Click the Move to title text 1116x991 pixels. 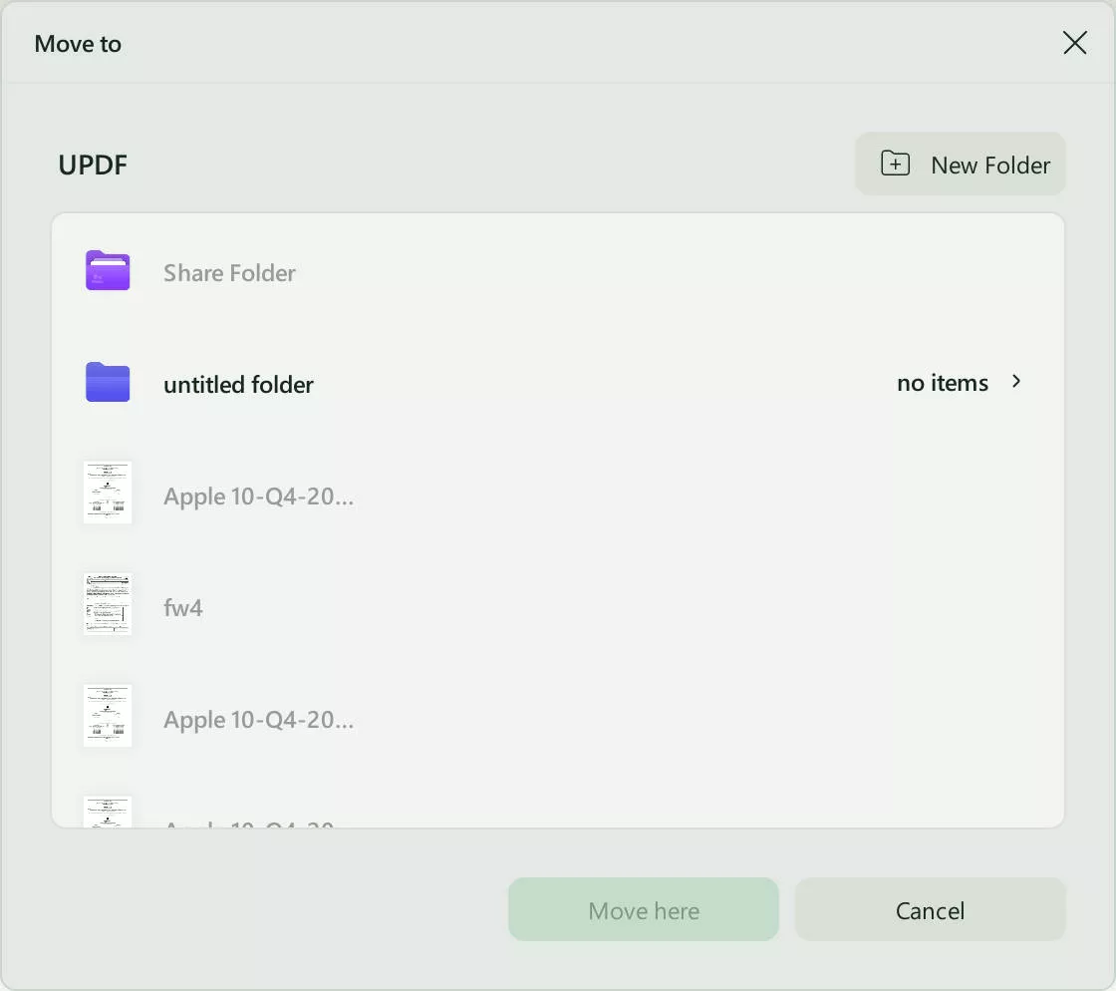[78, 43]
